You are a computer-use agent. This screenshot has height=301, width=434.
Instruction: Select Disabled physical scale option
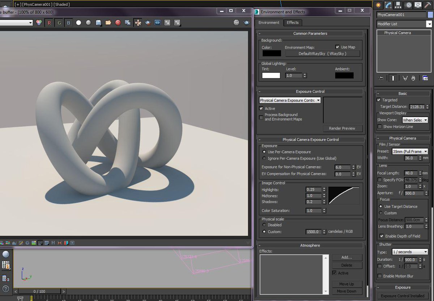[x=264, y=225]
